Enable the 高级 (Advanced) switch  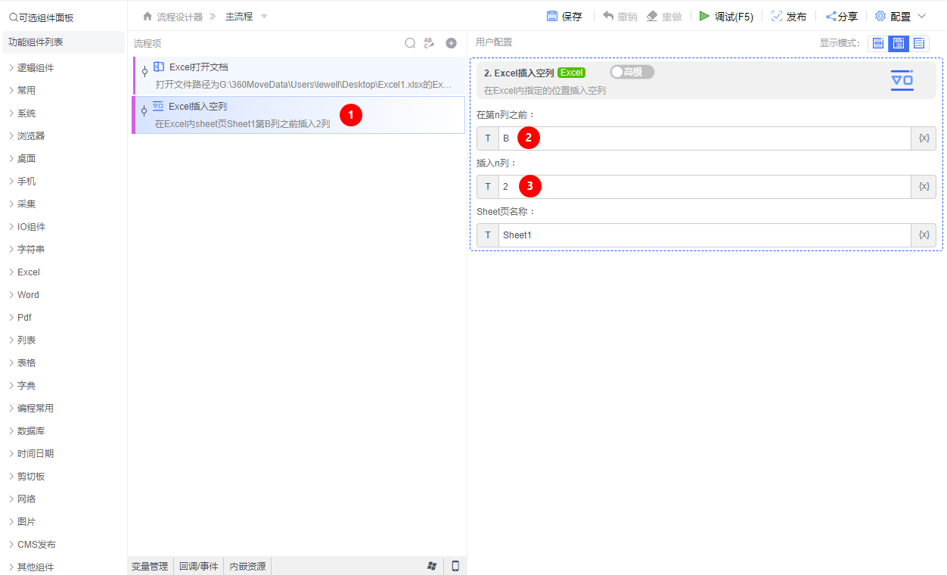[x=633, y=72]
